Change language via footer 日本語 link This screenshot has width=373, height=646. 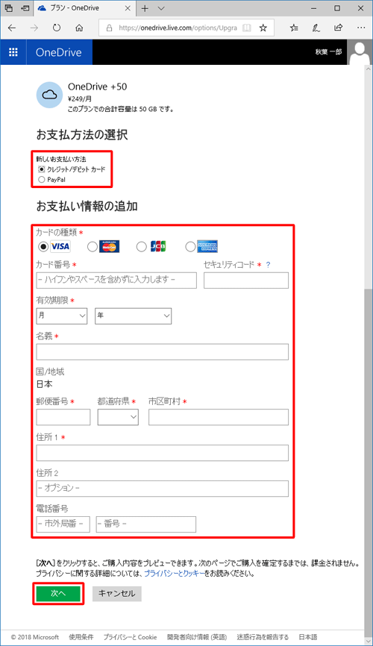308,637
